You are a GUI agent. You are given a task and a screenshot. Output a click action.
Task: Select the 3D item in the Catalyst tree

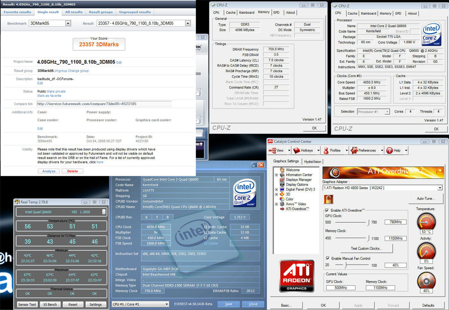(288, 194)
